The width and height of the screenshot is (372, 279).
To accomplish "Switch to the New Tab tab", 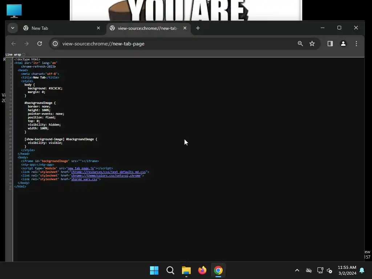I will coord(62,28).
